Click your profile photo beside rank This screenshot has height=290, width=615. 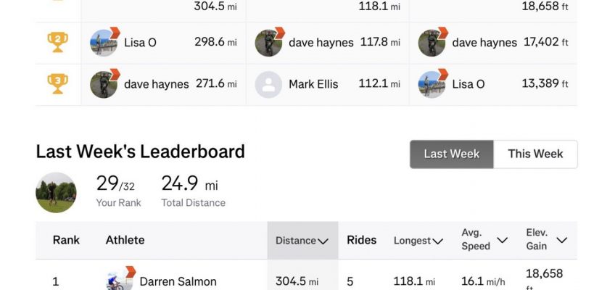[56, 192]
